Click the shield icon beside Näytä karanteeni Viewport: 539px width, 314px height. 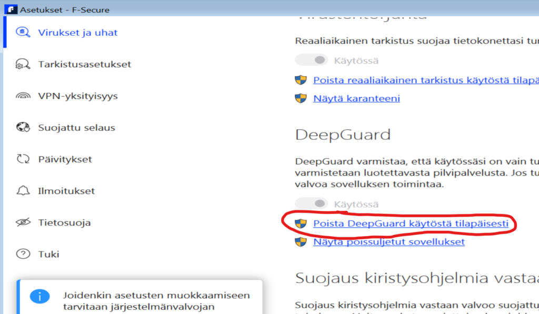301,98
